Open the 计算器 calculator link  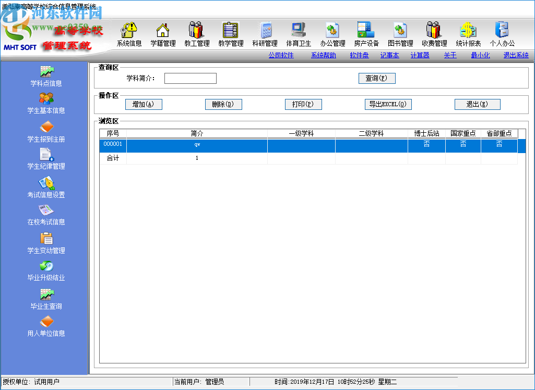(x=420, y=55)
